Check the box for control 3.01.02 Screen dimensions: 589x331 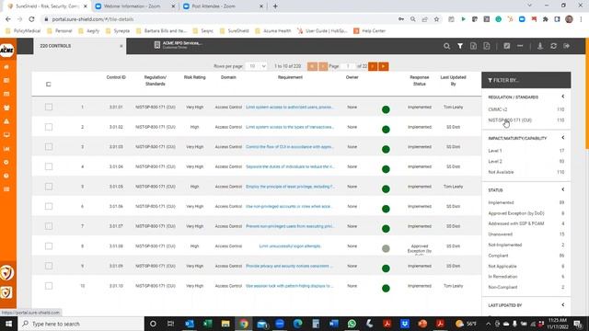tap(49, 127)
